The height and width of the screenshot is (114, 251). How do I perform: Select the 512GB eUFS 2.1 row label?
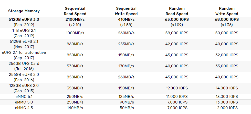(24, 42)
